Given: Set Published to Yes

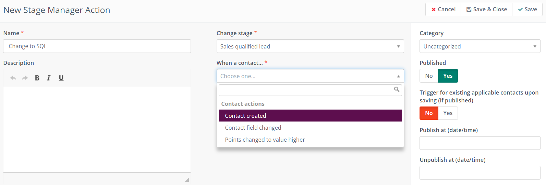Looking at the screenshot, I should [448, 76].
